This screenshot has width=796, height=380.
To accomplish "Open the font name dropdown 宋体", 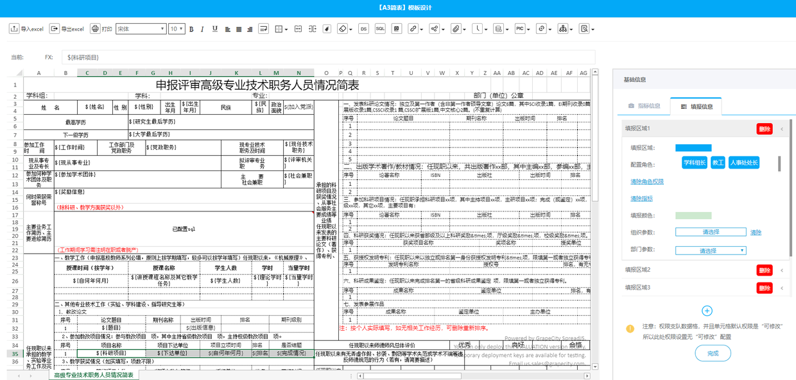I will coord(141,29).
